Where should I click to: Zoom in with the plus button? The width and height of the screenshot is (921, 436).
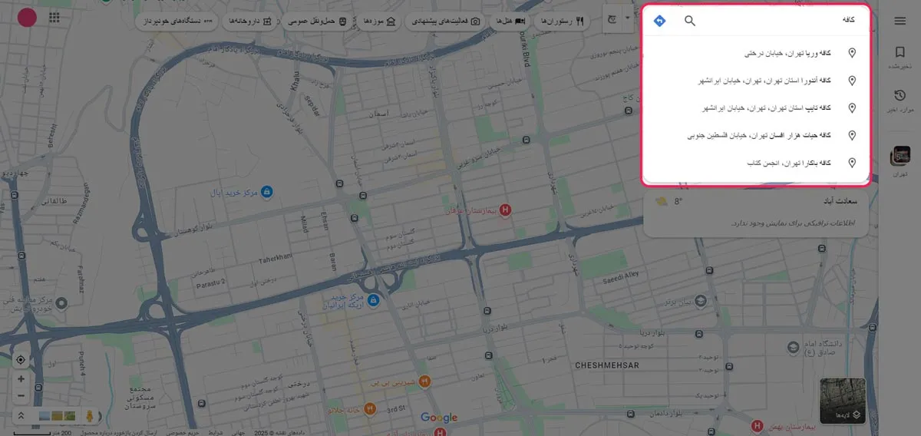coord(21,379)
